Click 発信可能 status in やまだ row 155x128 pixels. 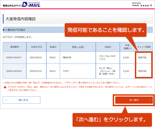142,71
